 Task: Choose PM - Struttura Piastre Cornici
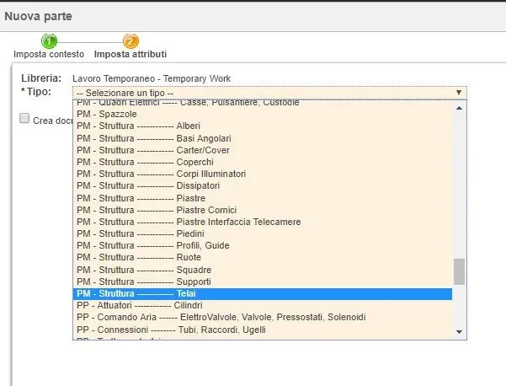pos(263,210)
